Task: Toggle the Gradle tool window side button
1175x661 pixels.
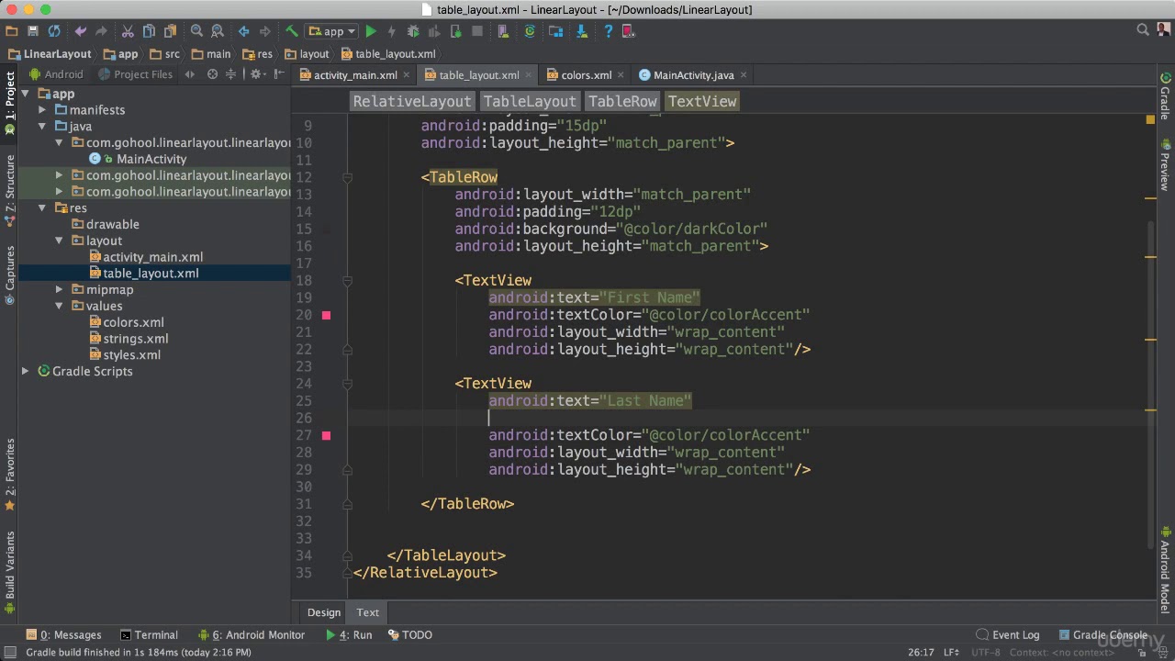Action: tap(1165, 95)
